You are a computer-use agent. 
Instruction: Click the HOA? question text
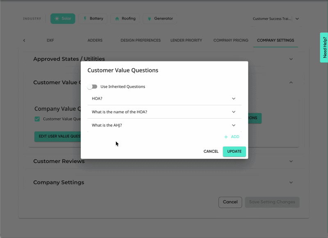tap(97, 99)
